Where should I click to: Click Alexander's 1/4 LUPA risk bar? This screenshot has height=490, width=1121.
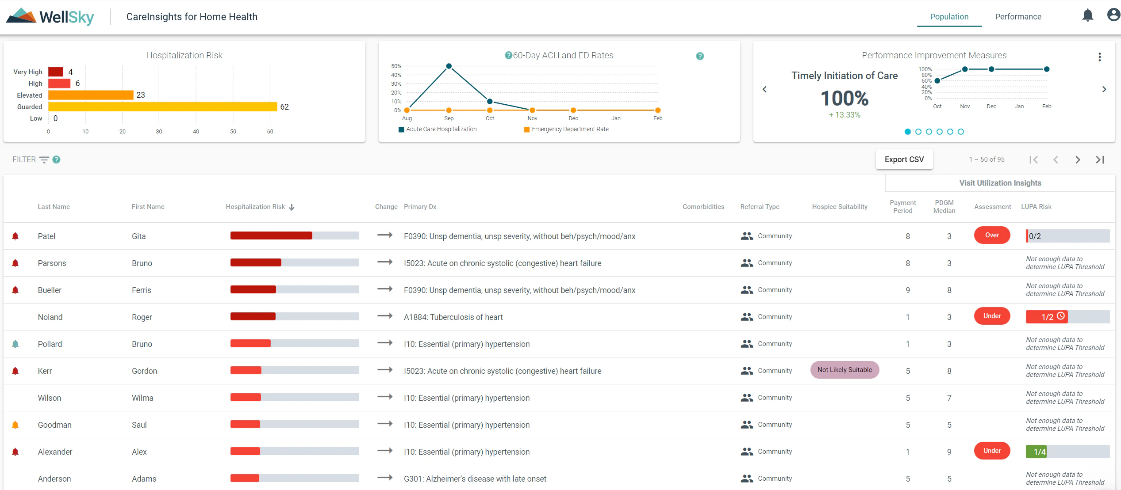pos(1037,452)
